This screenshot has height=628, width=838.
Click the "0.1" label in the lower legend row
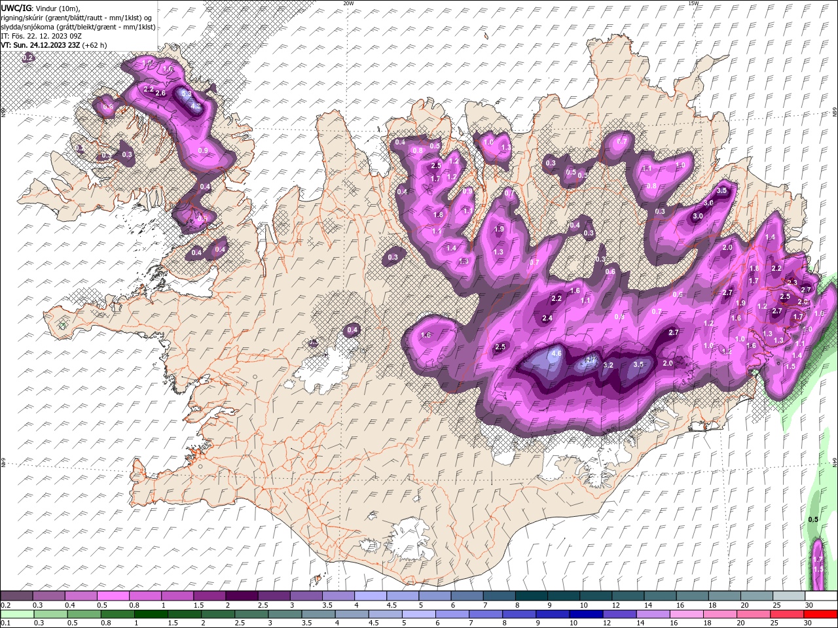coord(5,623)
